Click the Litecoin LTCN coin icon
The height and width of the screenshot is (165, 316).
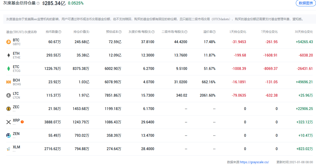click(x=9, y=95)
